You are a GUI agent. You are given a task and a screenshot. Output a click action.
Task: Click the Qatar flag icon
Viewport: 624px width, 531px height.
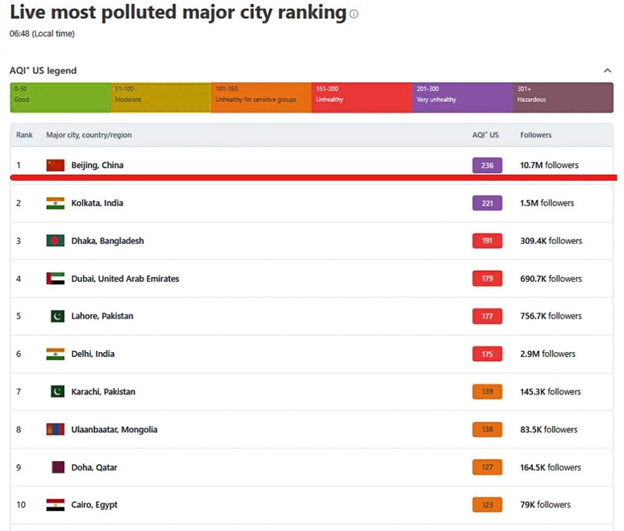click(x=57, y=467)
